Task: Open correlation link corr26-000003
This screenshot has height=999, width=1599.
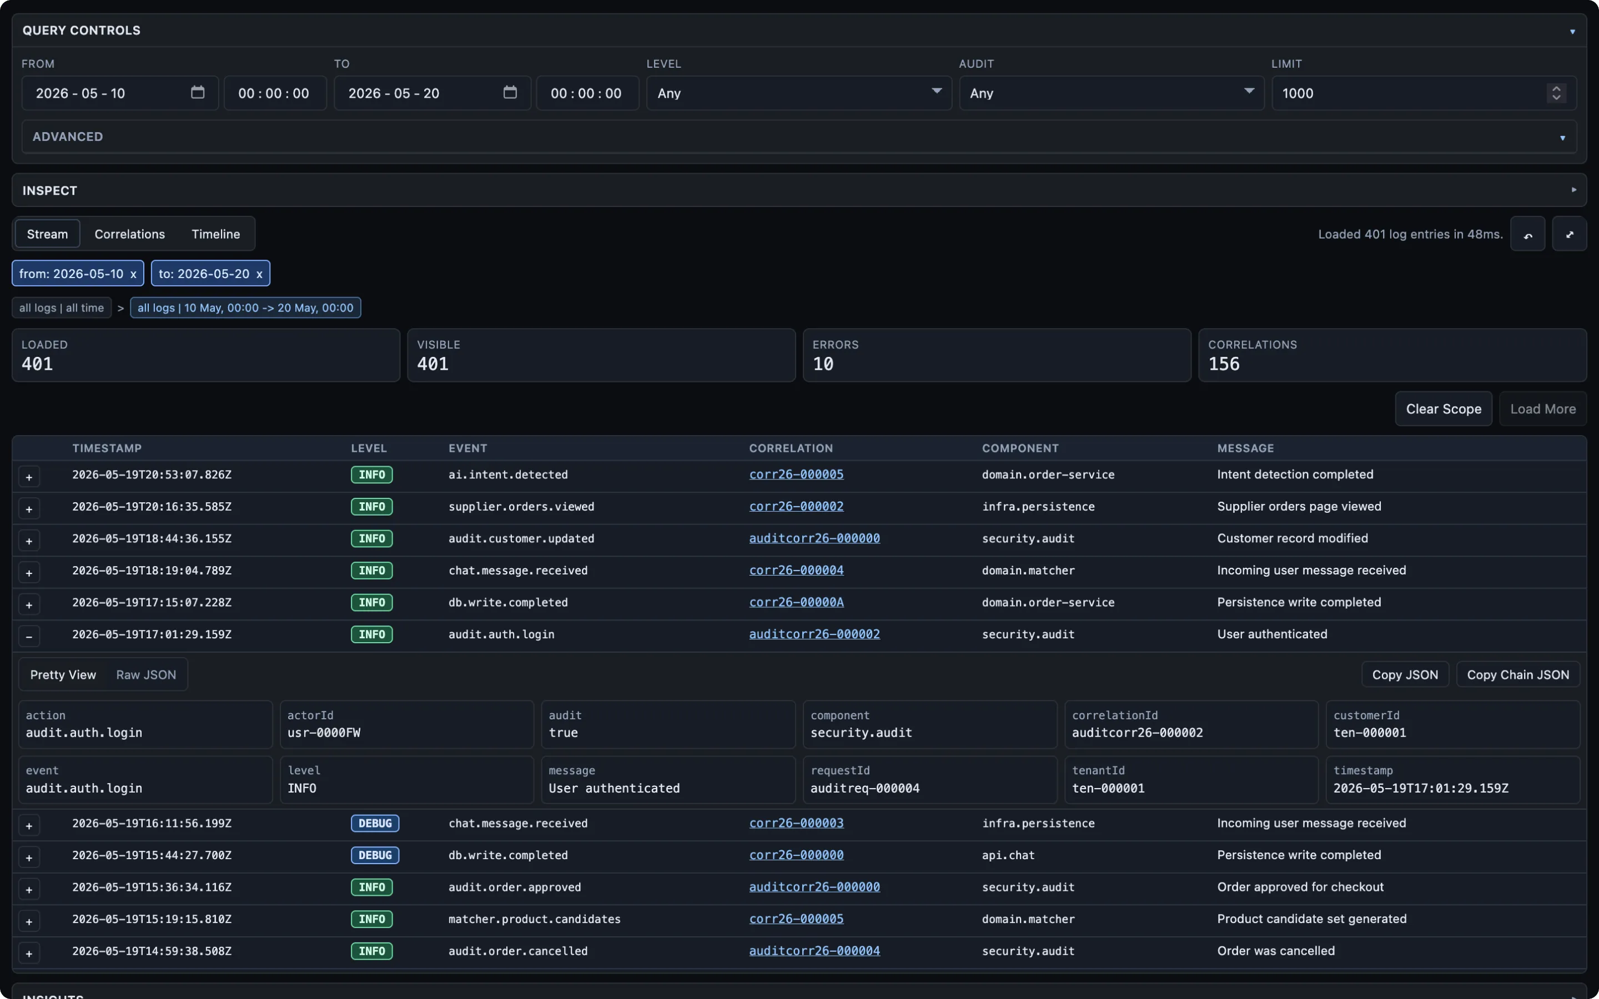Action: [796, 823]
